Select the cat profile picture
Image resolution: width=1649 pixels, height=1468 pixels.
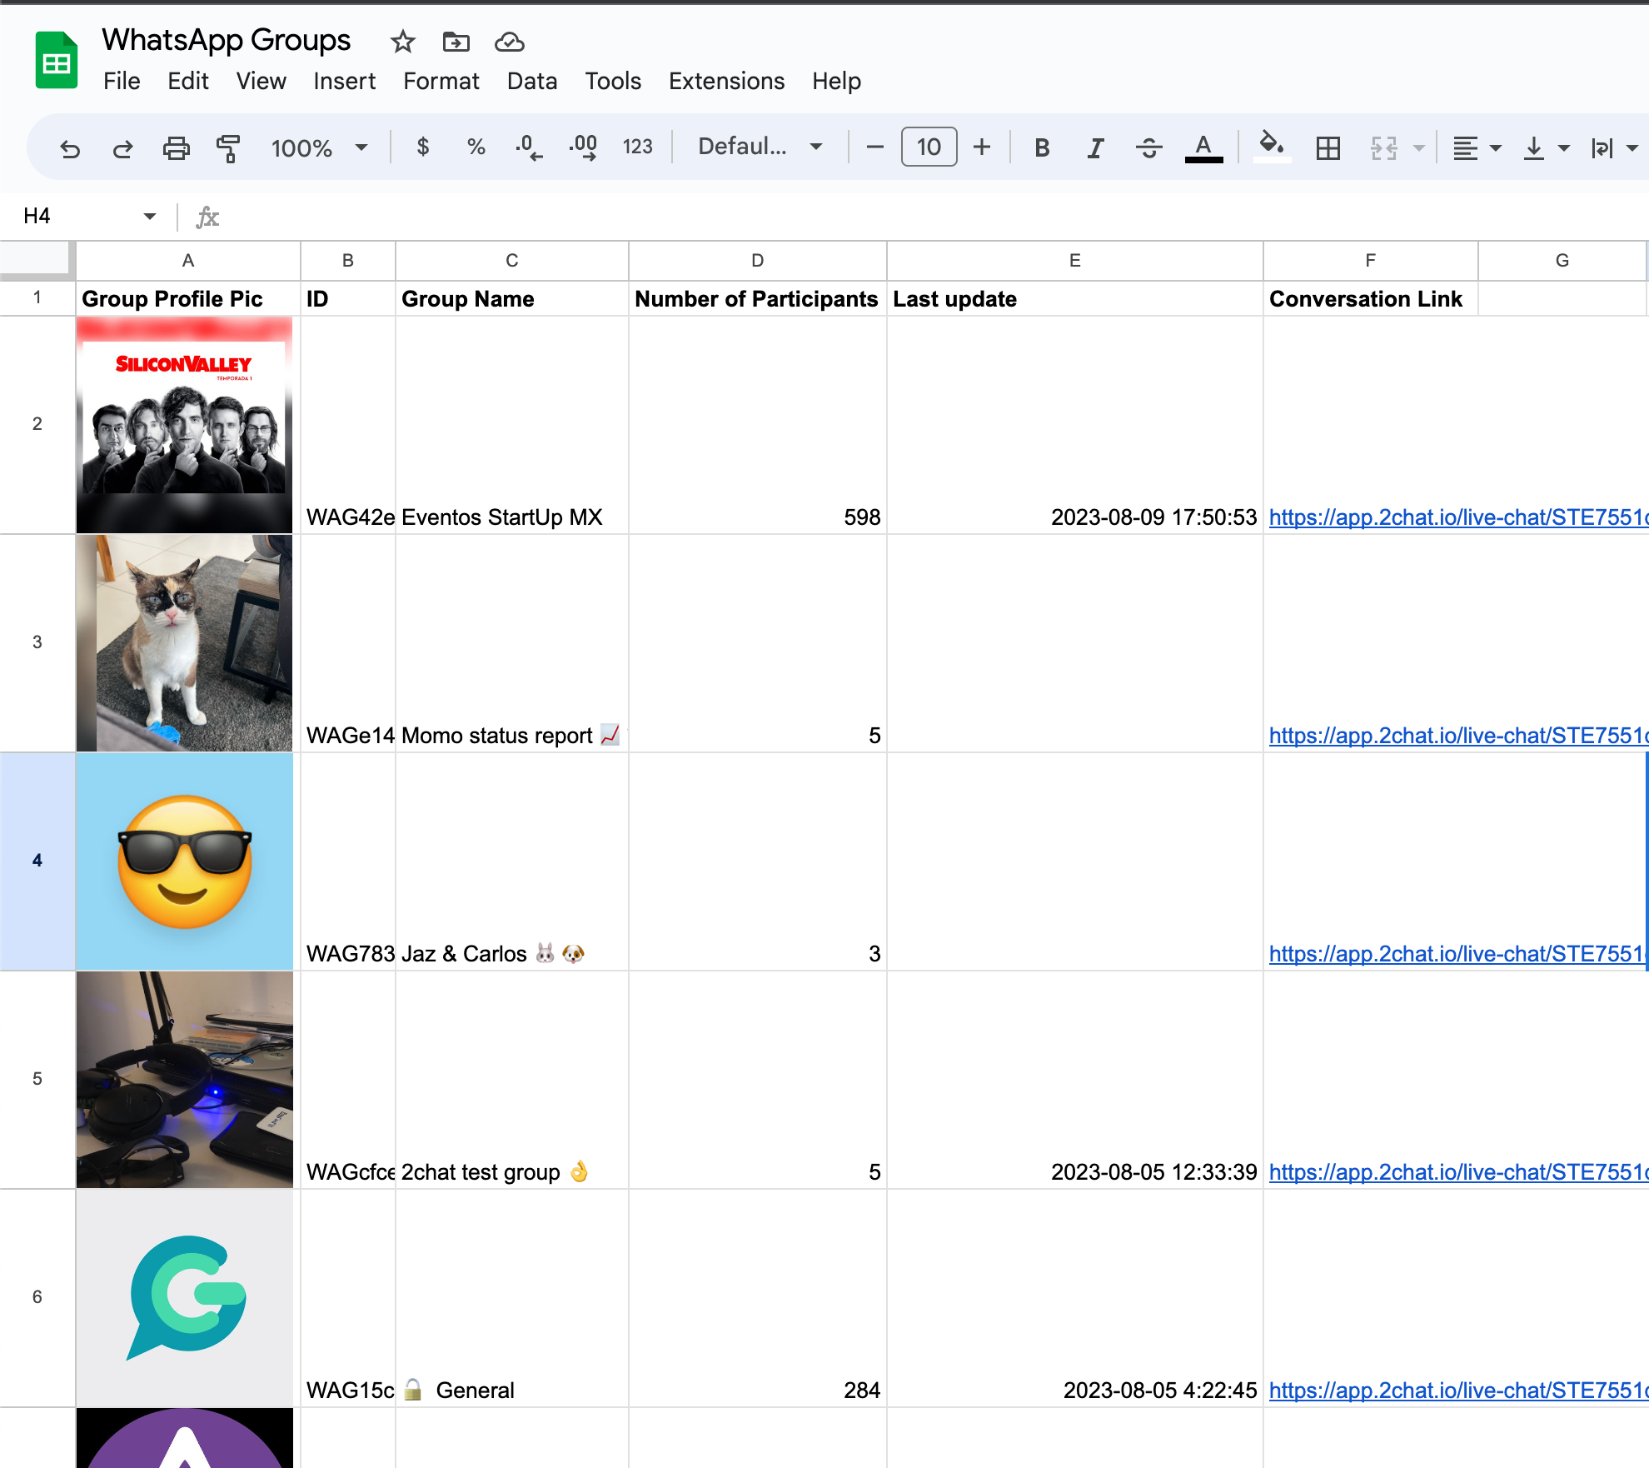tap(184, 643)
